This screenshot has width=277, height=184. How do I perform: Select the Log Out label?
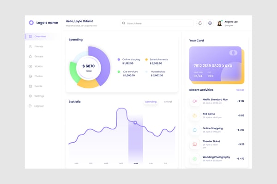(x=39, y=106)
